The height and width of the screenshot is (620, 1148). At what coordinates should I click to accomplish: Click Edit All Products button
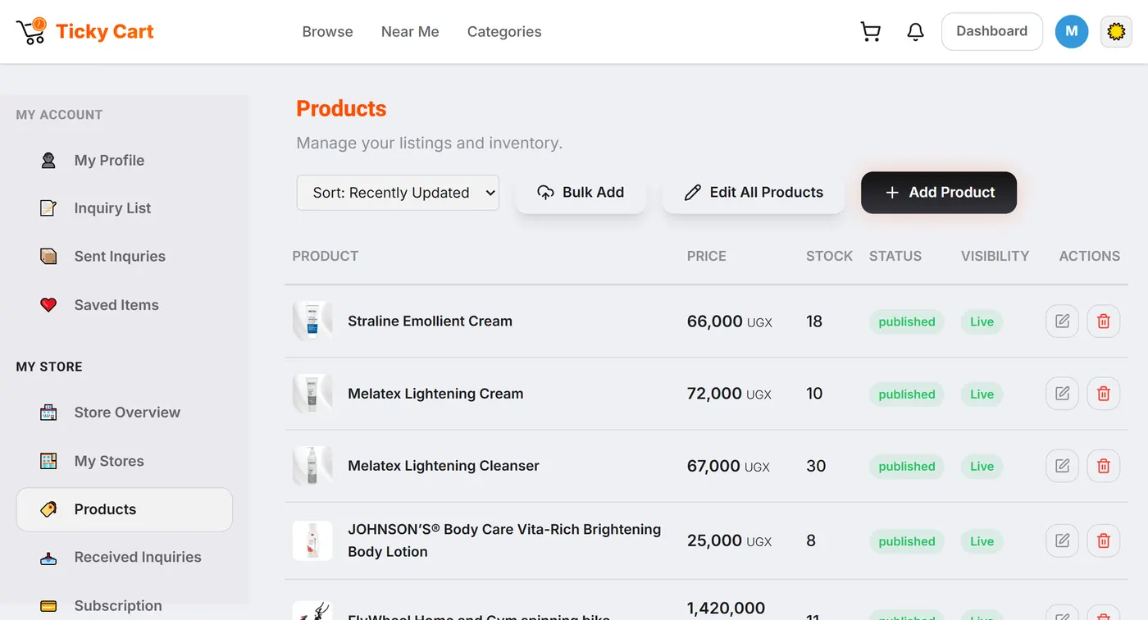[754, 193]
